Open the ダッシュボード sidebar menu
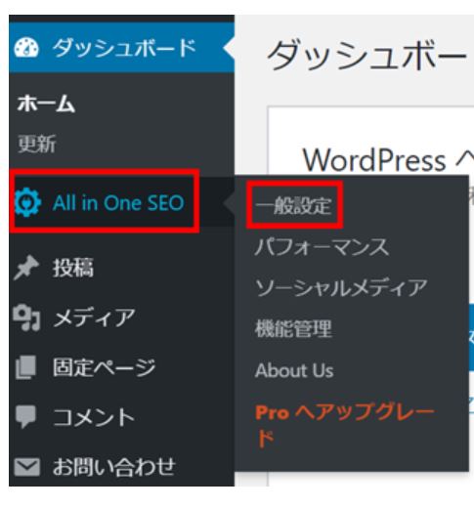Viewport: 474px width, 509px height. (x=121, y=48)
